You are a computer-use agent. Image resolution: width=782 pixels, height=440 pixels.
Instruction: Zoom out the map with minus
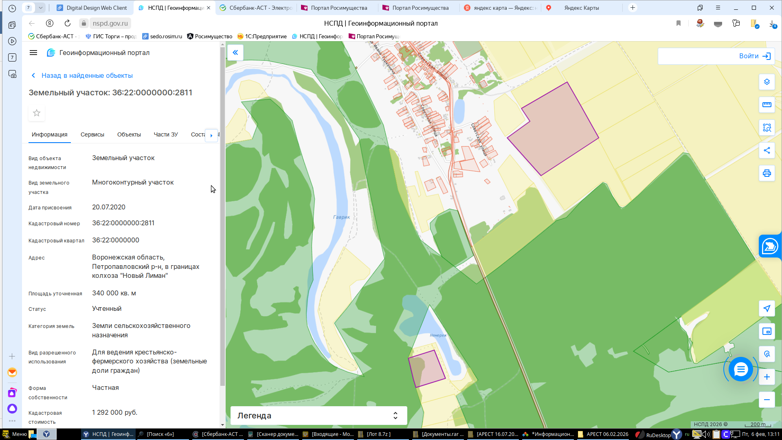pyautogui.click(x=767, y=400)
